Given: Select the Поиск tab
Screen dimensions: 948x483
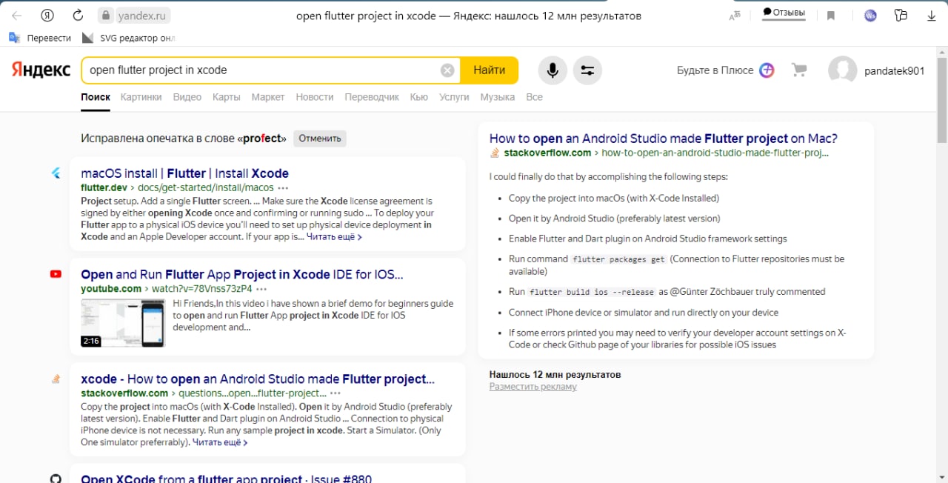Looking at the screenshot, I should [x=96, y=97].
